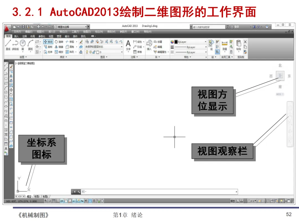The height and width of the screenshot is (224, 299).
Task: Click the 编辑属性 edit attributes button
Action: click(x=160, y=52)
